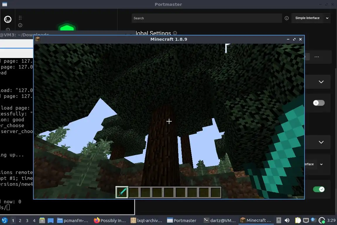
Task: Launch the file manager quick-launch icon in taskbar
Action: coord(42,220)
